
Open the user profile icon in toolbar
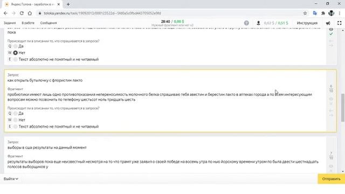(x=258, y=23)
